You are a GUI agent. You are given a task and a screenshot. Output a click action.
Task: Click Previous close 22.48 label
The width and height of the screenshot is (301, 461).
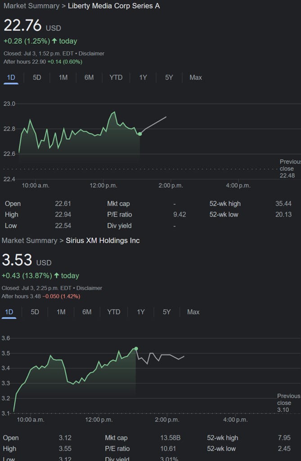(x=290, y=169)
